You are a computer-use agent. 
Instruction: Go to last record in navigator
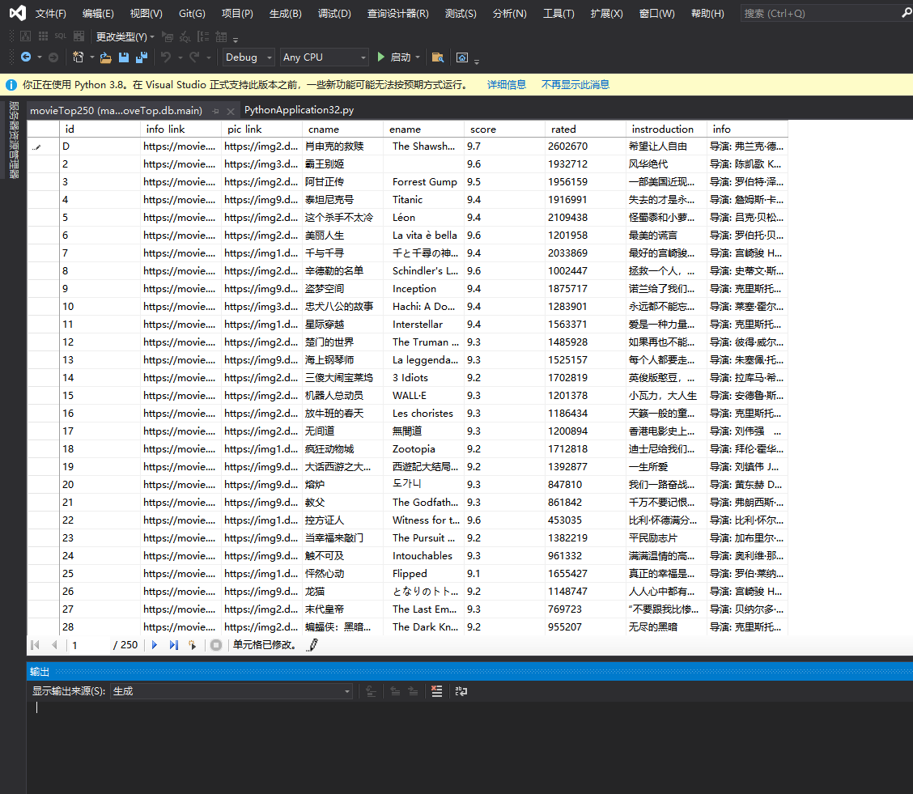(173, 644)
